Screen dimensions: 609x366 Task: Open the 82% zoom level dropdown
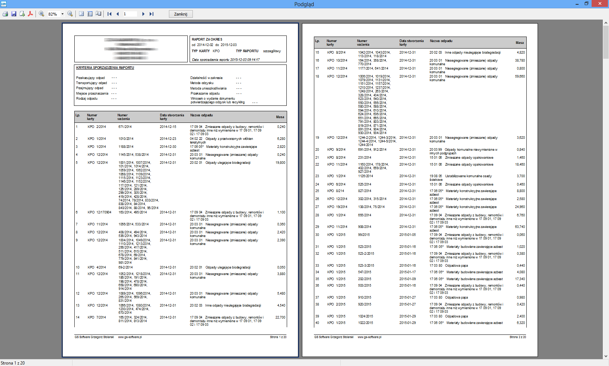click(62, 14)
